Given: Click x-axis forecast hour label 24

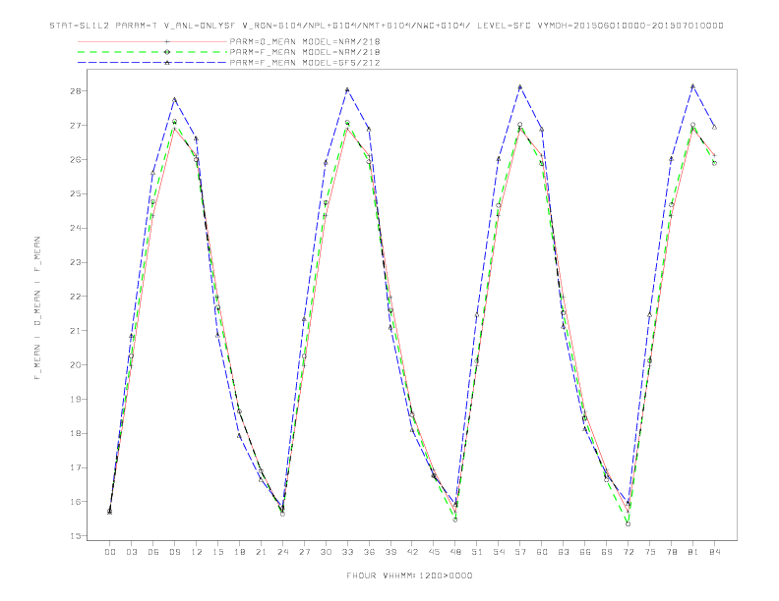Looking at the screenshot, I should tap(282, 552).
